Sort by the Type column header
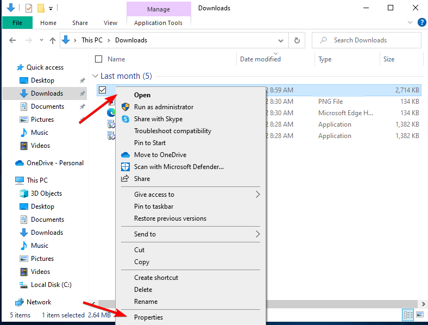Viewport: 428px width, 325px height. (x=325, y=59)
